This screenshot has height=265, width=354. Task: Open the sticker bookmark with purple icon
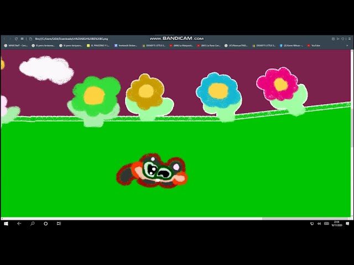tap(126, 45)
